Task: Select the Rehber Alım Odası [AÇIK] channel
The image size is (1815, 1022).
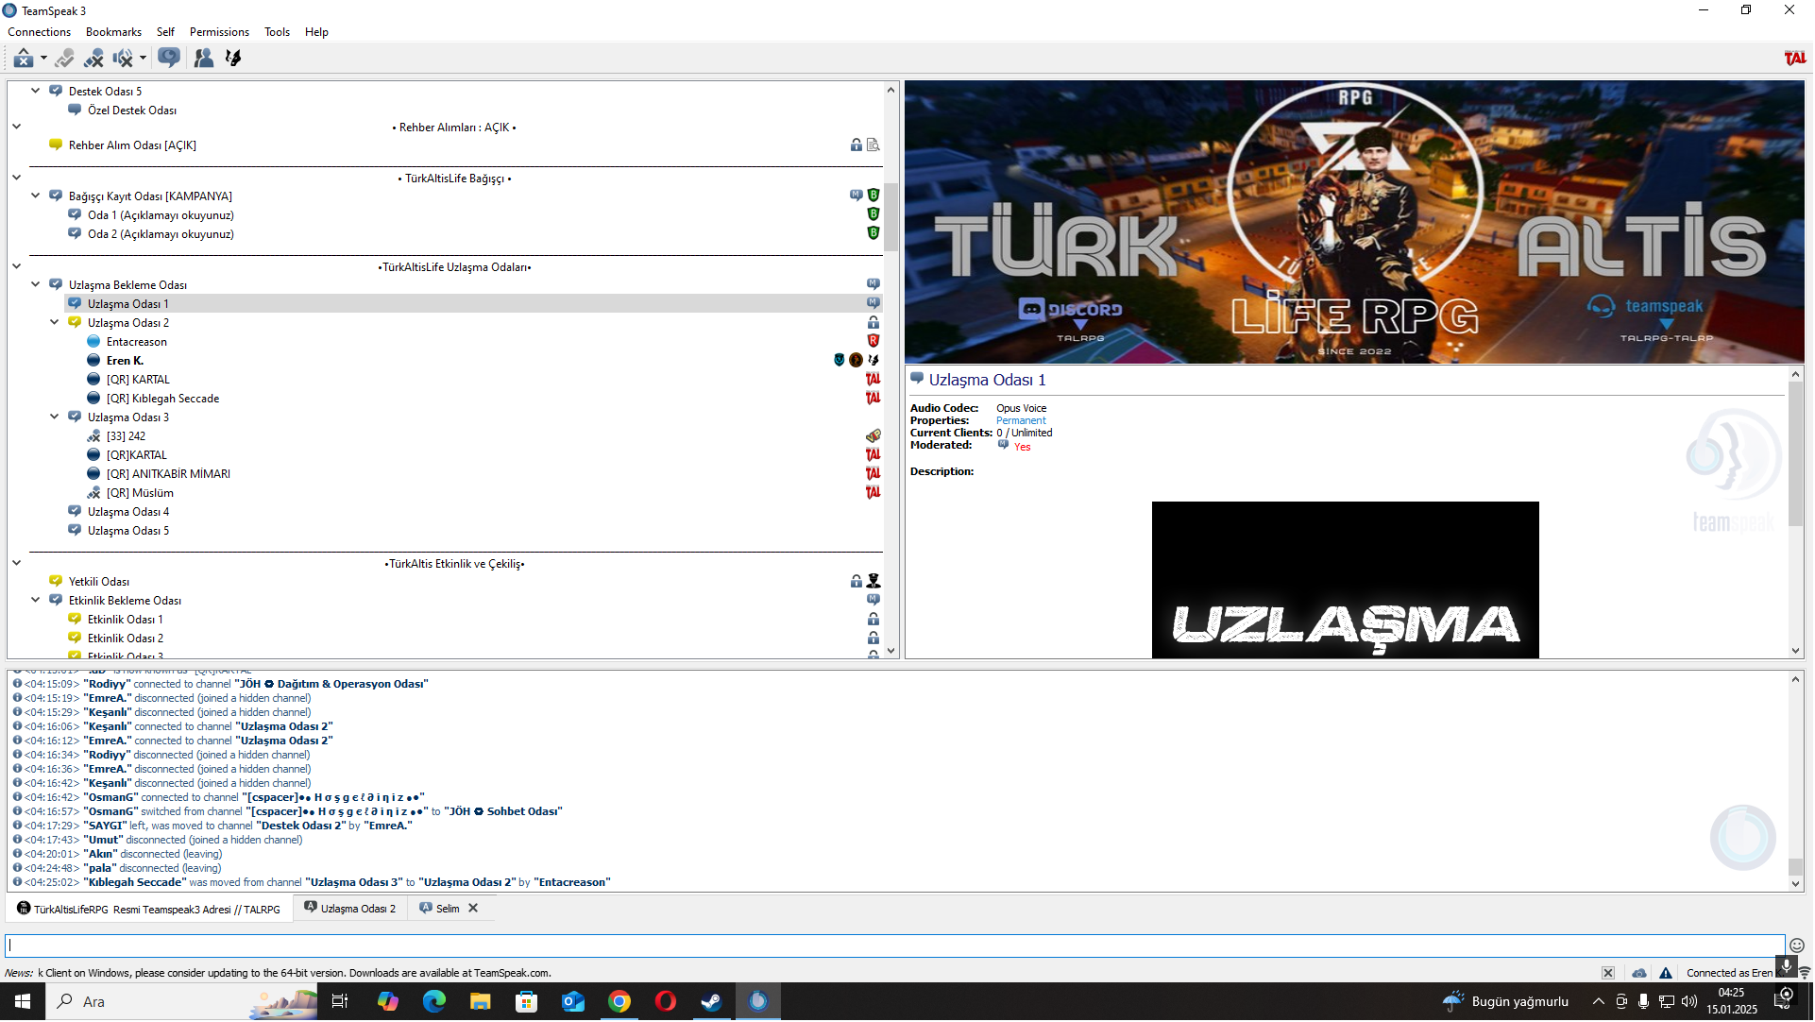Action: pos(132,145)
